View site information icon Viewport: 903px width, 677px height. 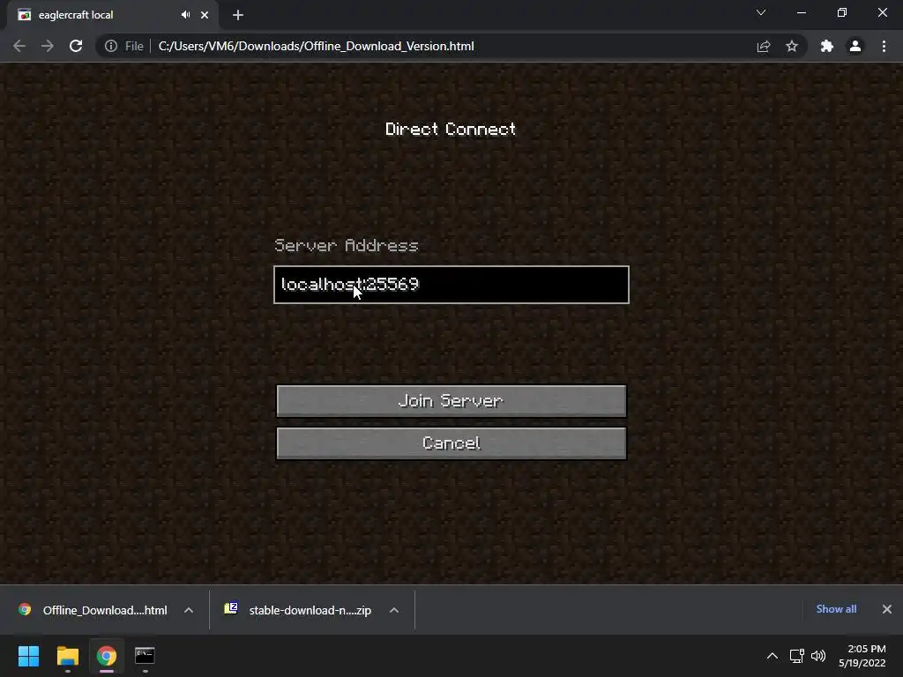click(x=110, y=46)
